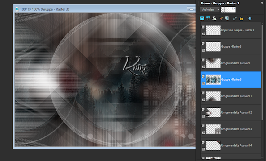266x161 pixels.
Task: Select the Umgewandelte Auswahl 4 layer
Action: tap(231, 145)
